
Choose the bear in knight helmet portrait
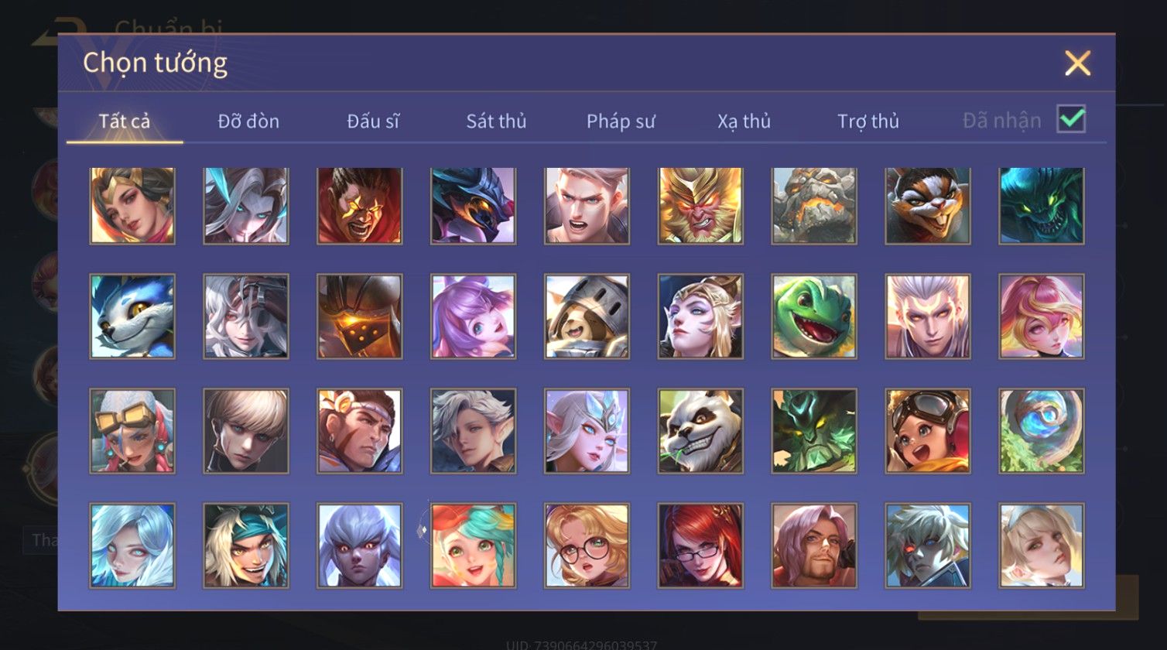(587, 316)
